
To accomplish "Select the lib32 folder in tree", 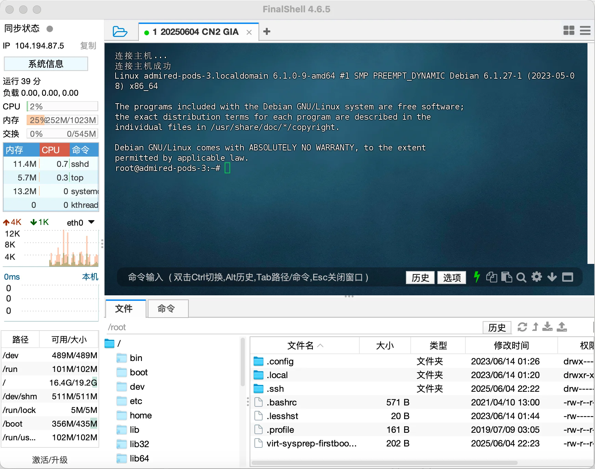I will pos(133,444).
